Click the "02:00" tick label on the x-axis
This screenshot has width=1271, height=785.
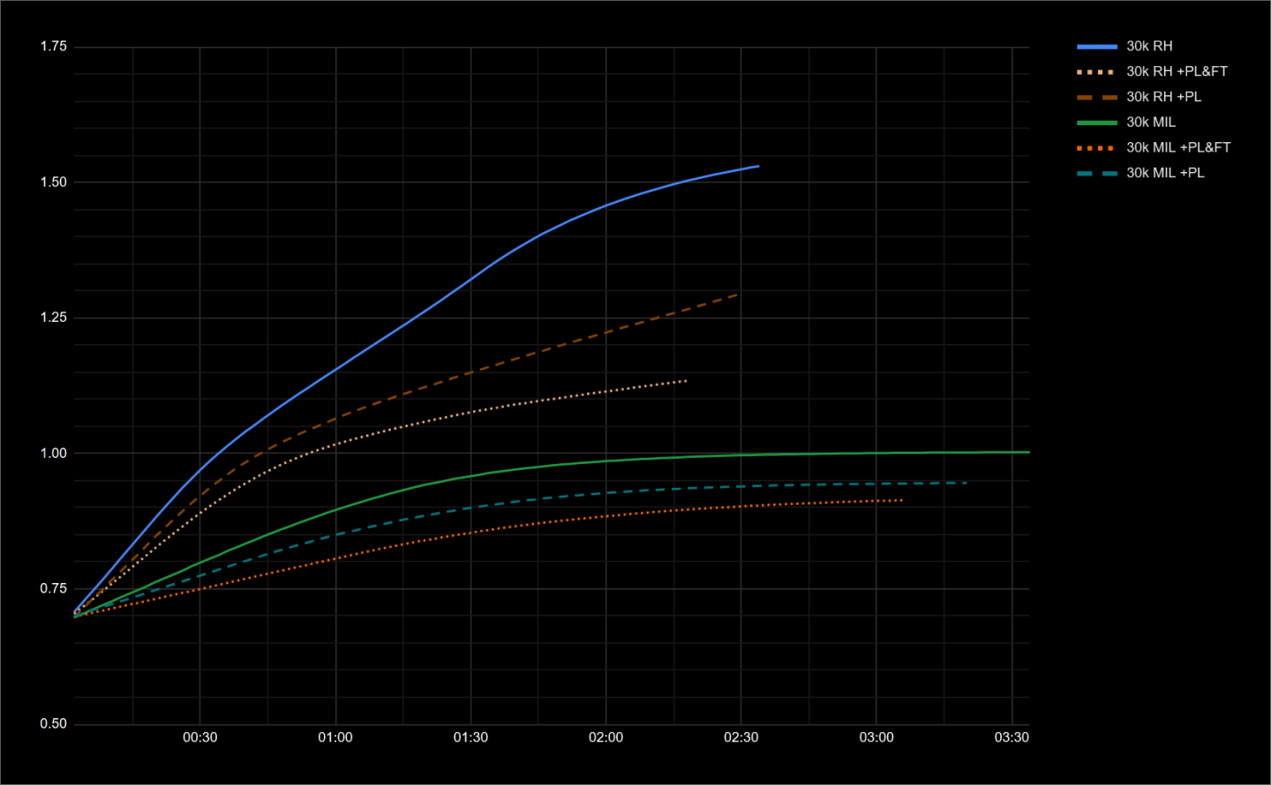point(607,737)
